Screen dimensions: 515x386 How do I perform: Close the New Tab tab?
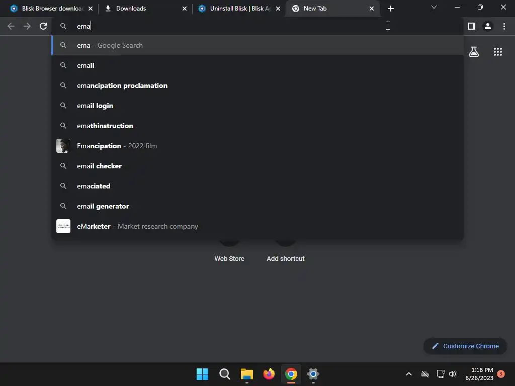tap(372, 9)
